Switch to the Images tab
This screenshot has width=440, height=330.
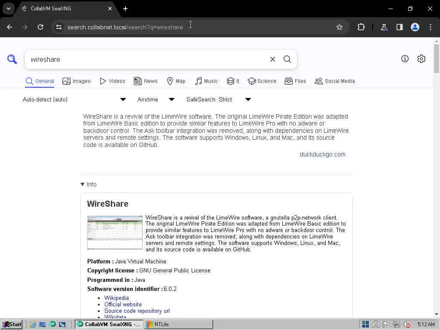(x=76, y=81)
